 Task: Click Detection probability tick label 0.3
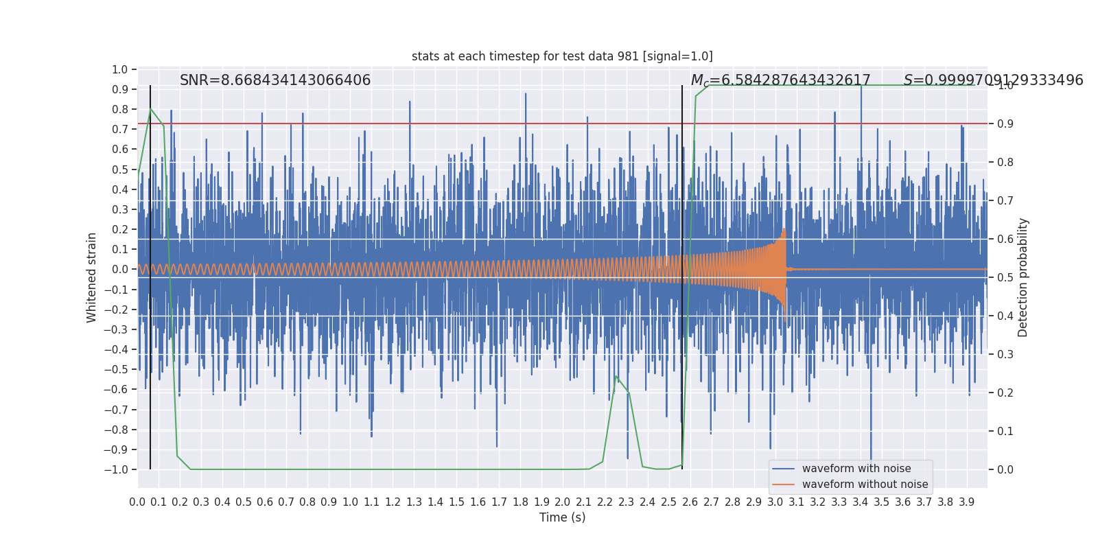[x=1005, y=355]
